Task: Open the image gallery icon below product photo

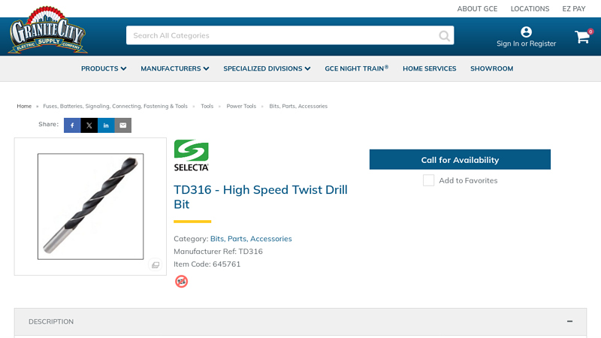Action: pos(156,265)
